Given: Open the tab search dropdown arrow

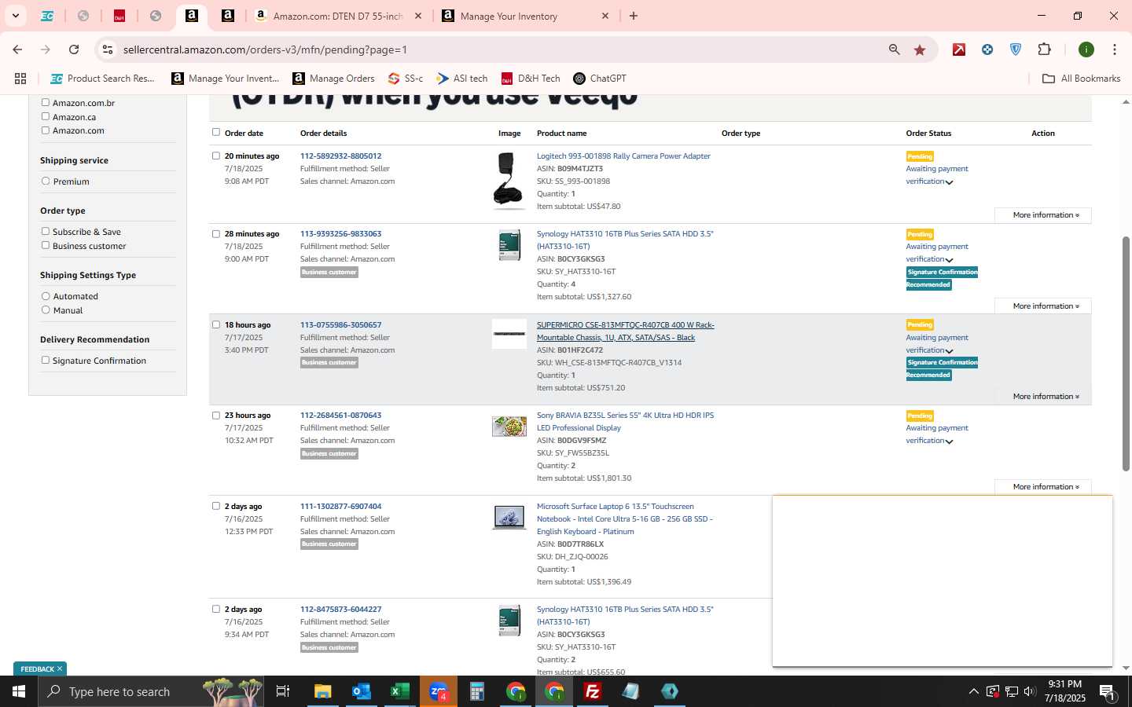Looking at the screenshot, I should 15,16.
